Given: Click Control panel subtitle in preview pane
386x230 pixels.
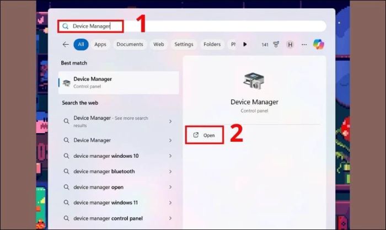Looking at the screenshot, I should (254, 111).
